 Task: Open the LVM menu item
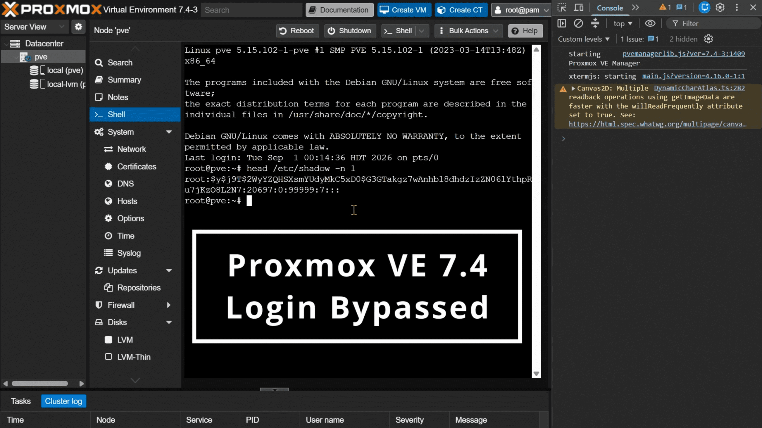(135, 340)
